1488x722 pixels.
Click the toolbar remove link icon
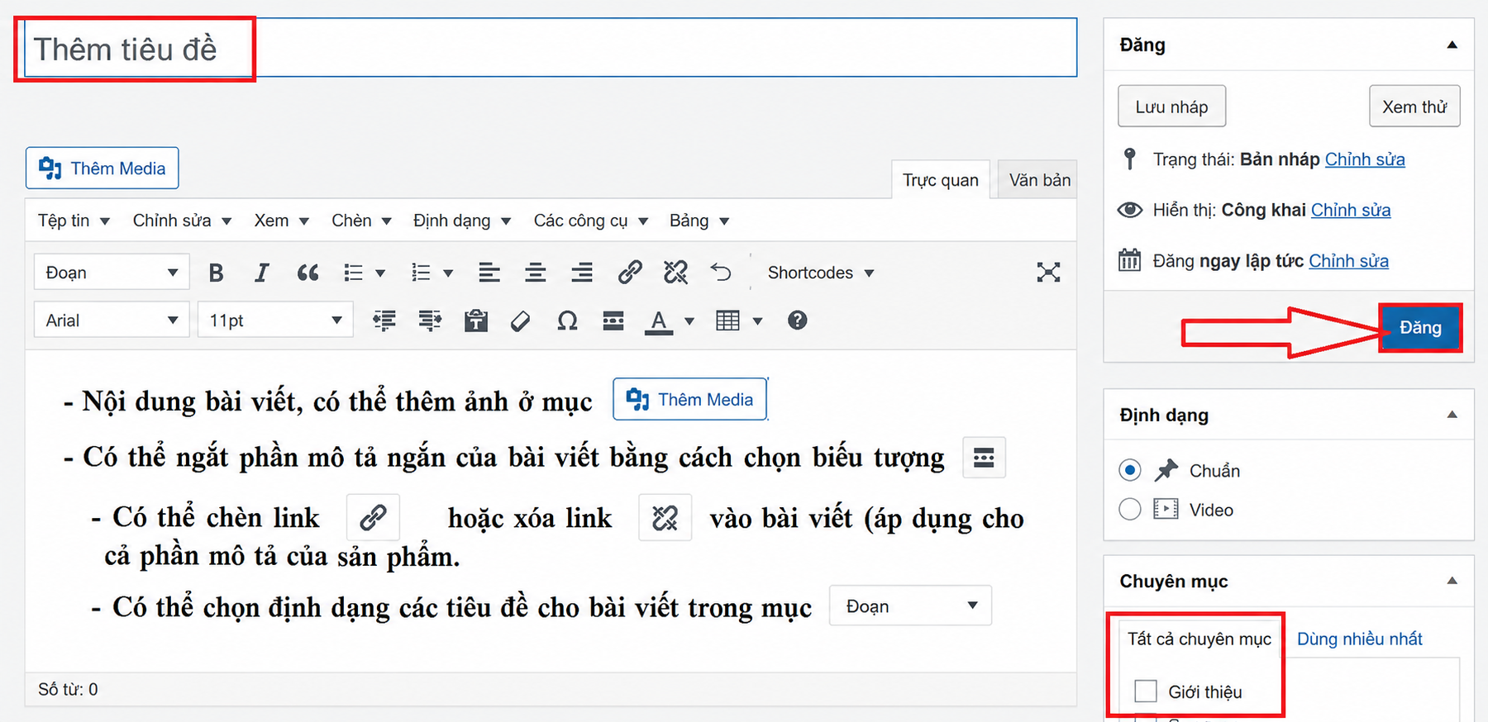point(675,272)
